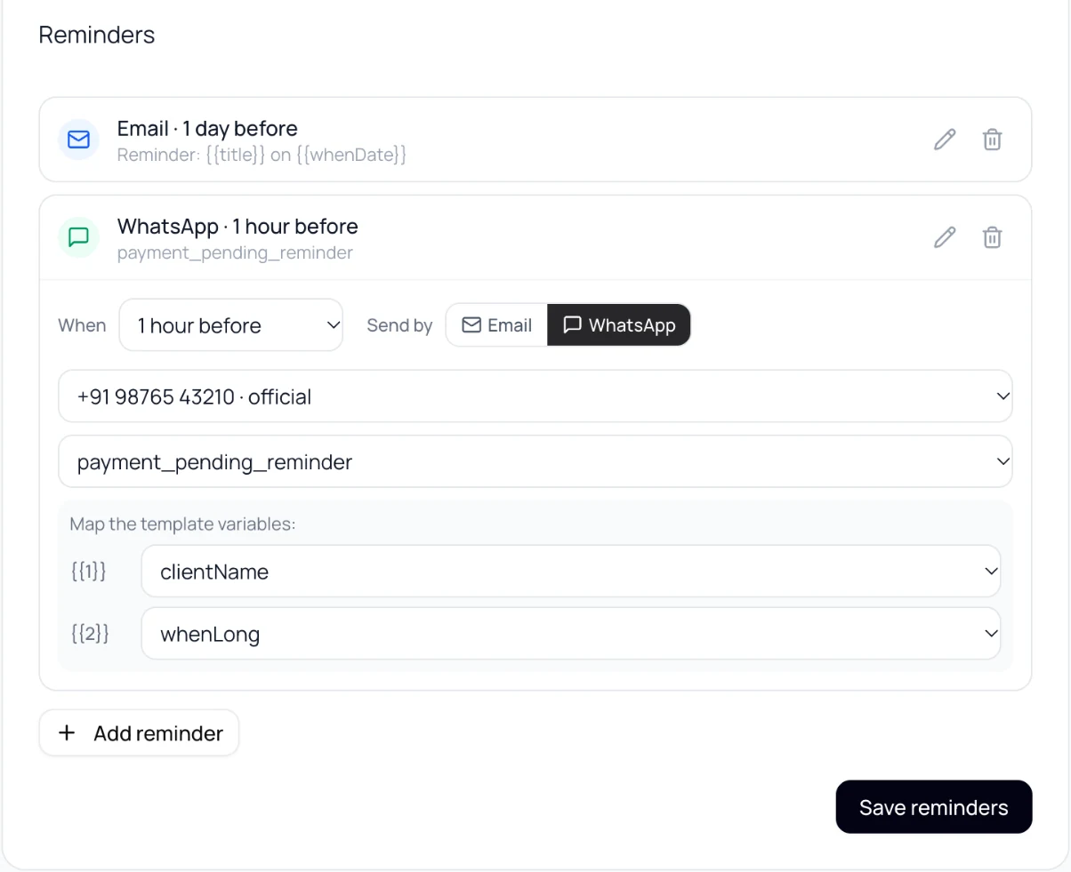Open the payment_pending_reminder template dropdown

(535, 462)
